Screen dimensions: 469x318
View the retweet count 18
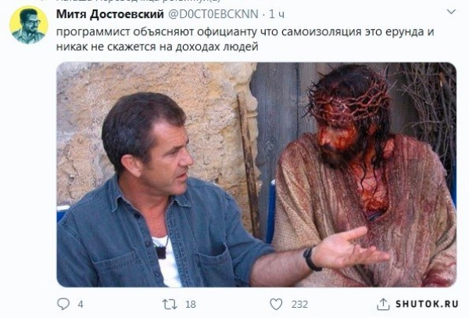(x=191, y=305)
